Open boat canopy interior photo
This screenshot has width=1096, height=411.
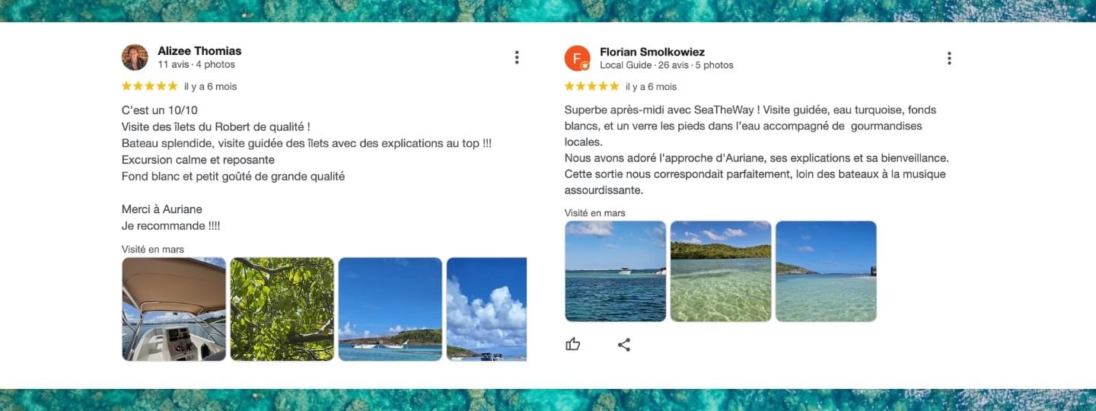click(174, 309)
